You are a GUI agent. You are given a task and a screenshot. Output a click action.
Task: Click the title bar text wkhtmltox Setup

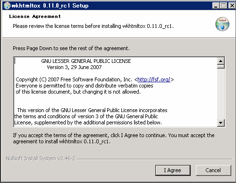point(50,6)
